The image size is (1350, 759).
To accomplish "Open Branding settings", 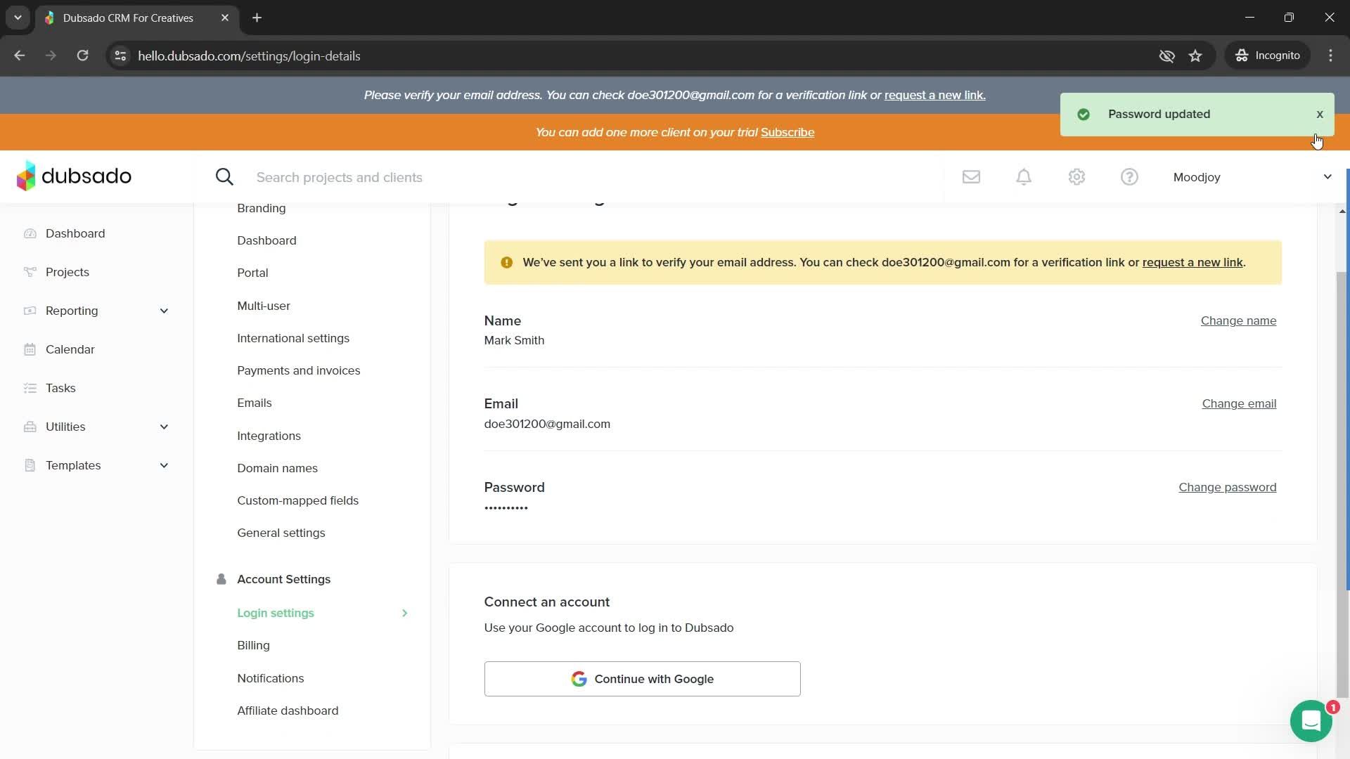I will click(261, 208).
